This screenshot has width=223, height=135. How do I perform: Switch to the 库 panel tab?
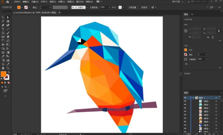[192, 14]
